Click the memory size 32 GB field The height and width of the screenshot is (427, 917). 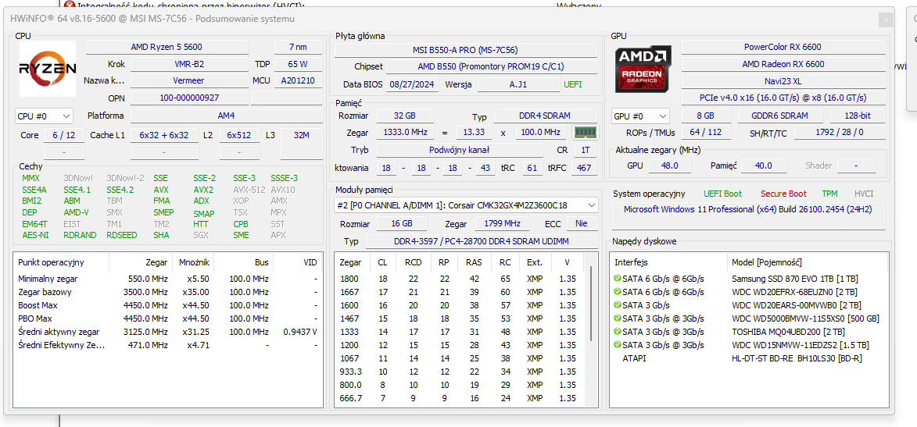coord(405,116)
